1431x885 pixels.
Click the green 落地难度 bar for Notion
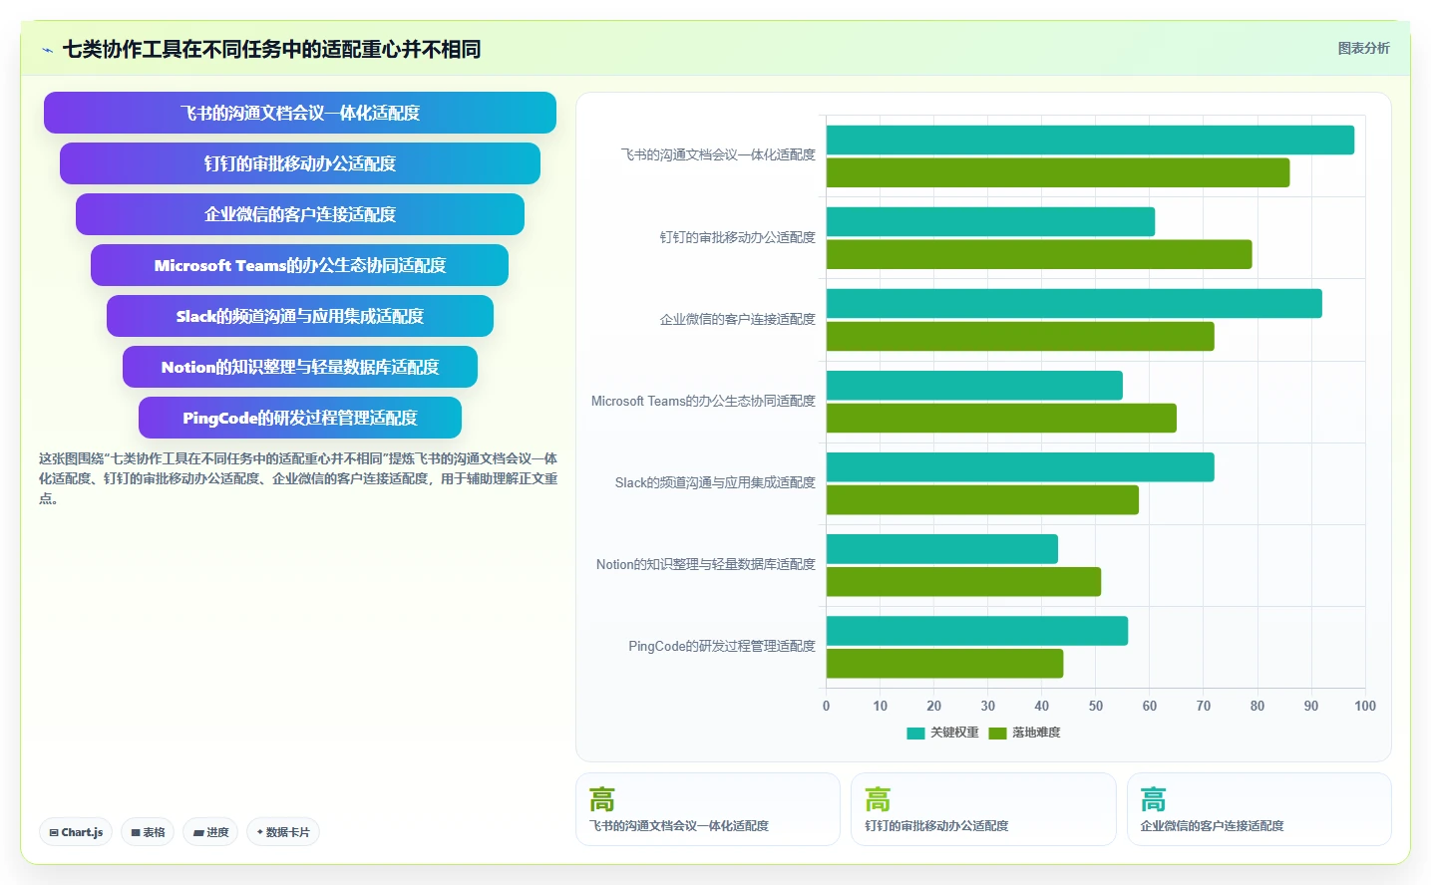963,581
